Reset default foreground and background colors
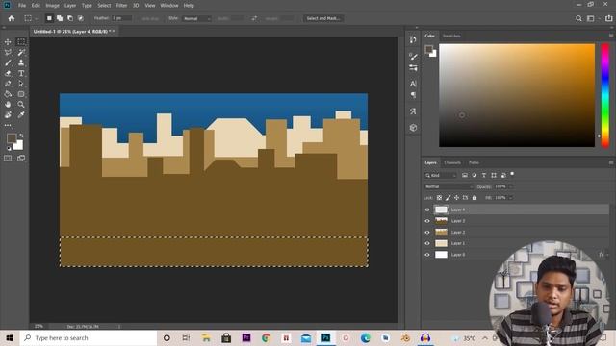This screenshot has height=346, width=616. [9, 149]
